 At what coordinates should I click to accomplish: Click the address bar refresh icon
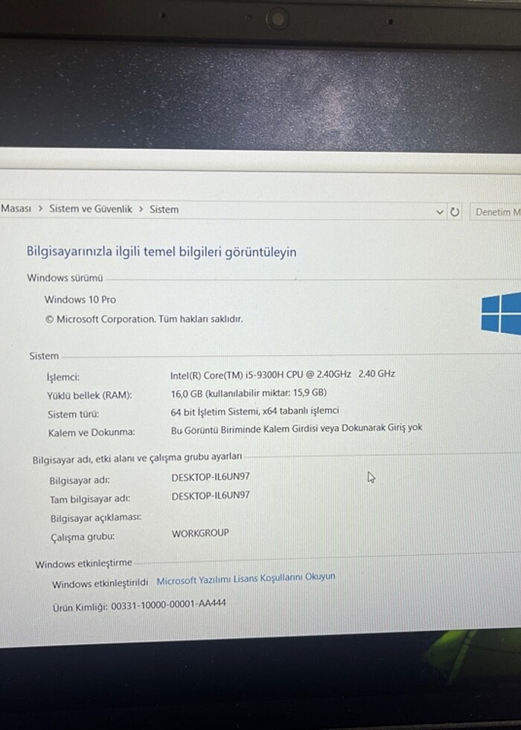point(456,212)
